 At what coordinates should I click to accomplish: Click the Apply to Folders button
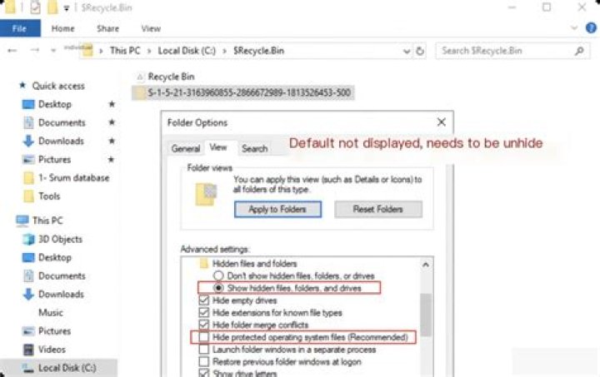pos(277,210)
